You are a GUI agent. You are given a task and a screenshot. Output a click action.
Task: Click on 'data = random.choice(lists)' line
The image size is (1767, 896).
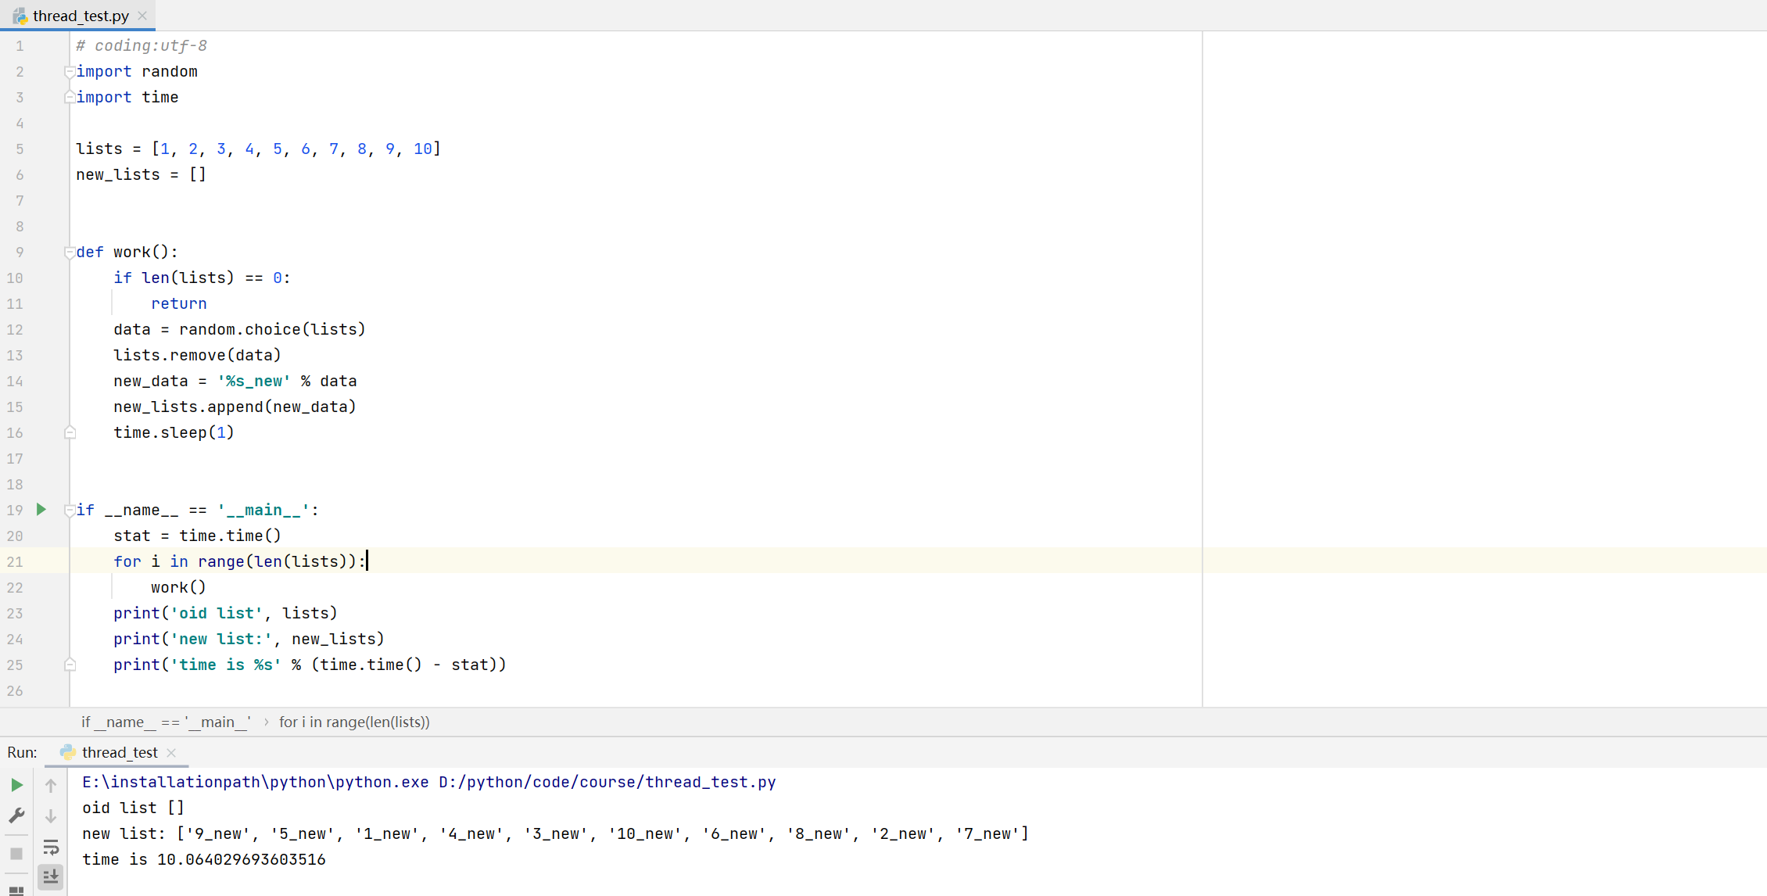pyautogui.click(x=239, y=329)
